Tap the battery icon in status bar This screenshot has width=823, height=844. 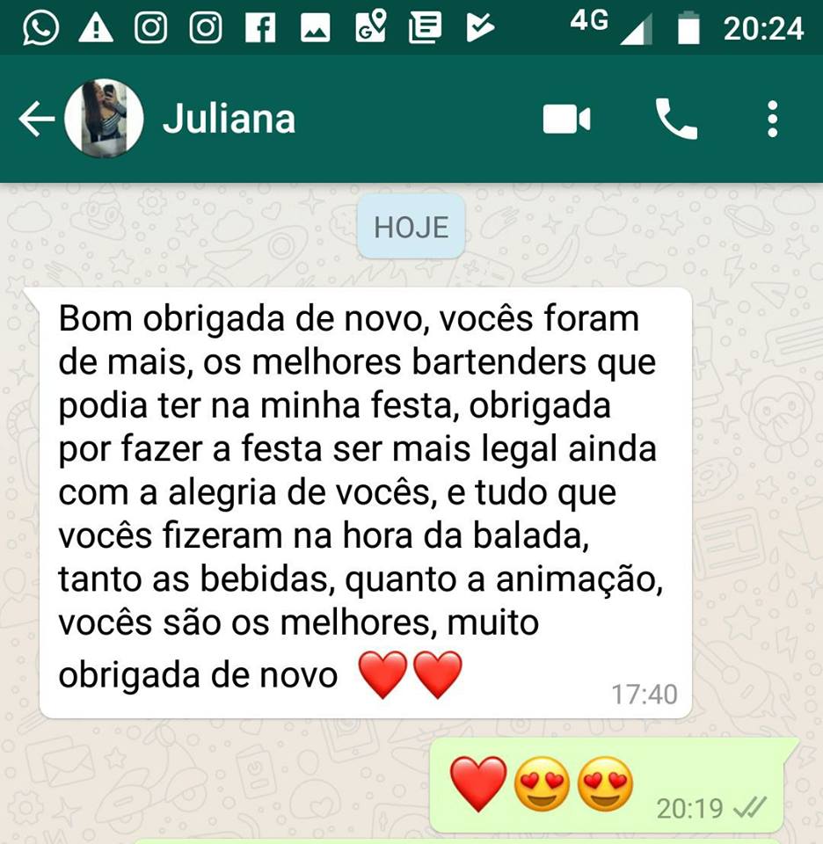688,27
